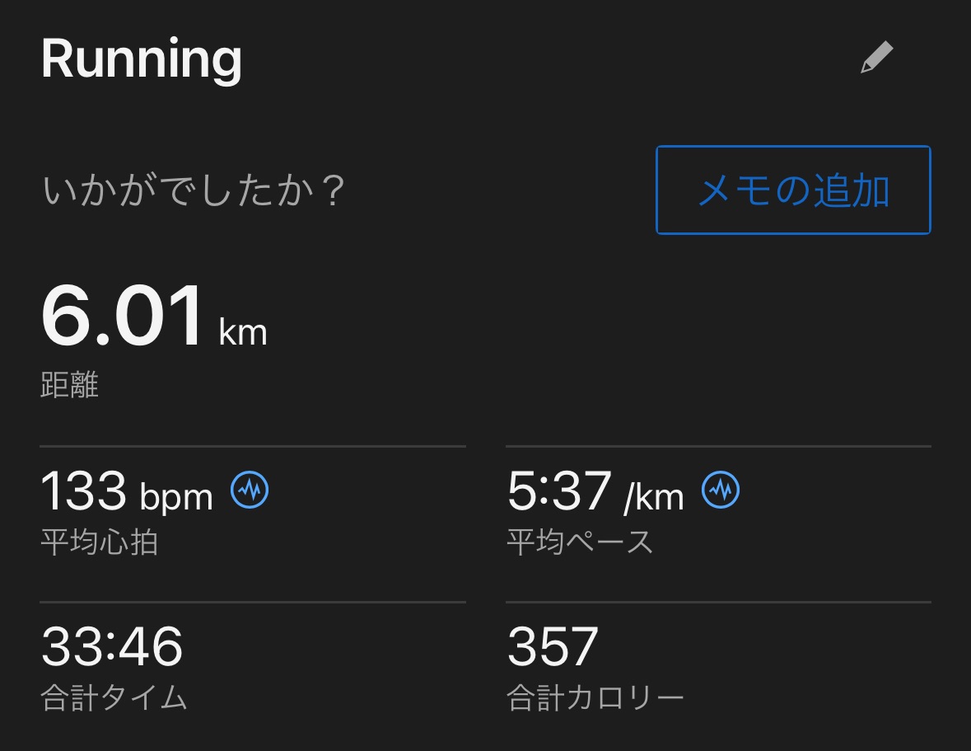Click the km unit beside 6.01

click(243, 332)
